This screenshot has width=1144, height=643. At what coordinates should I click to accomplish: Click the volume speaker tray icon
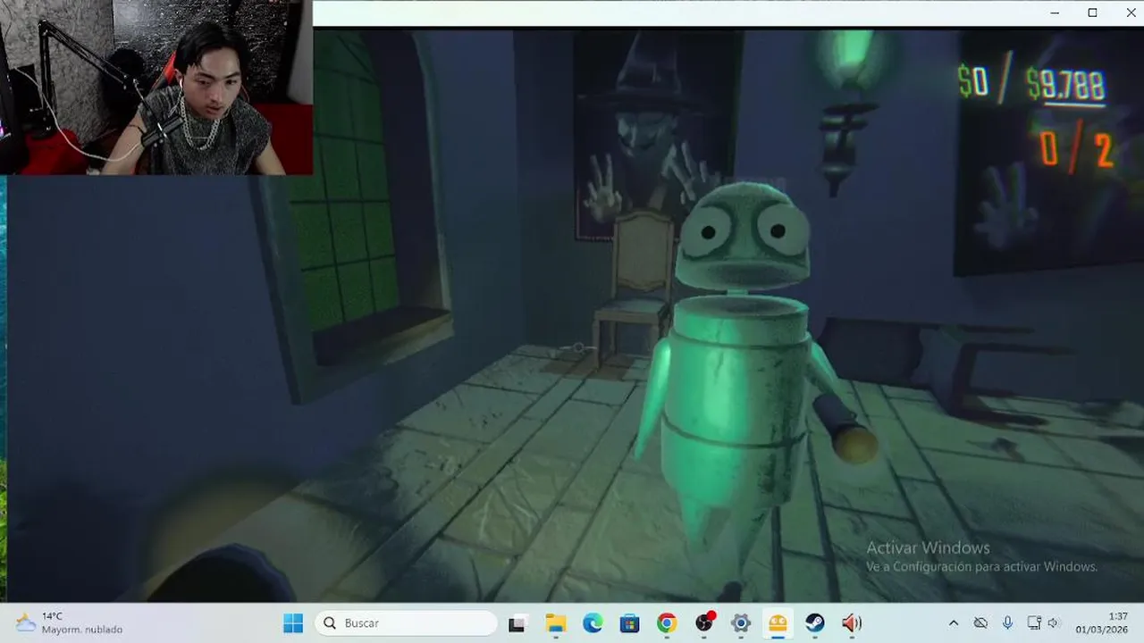pyautogui.click(x=1054, y=623)
